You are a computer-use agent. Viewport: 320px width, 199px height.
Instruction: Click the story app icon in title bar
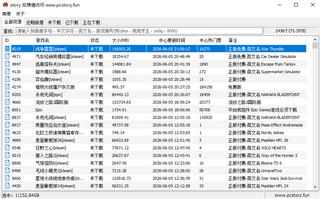point(5,5)
